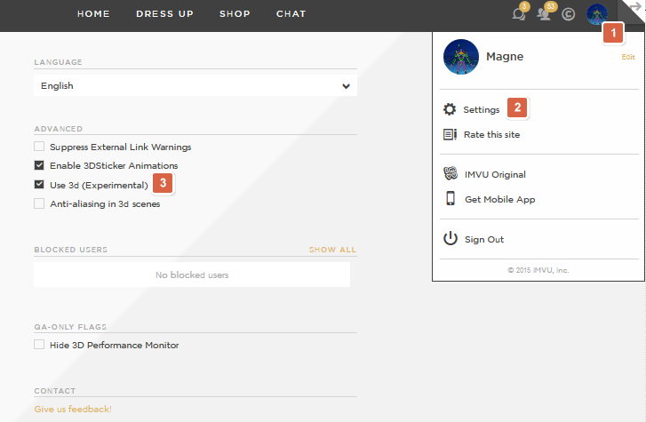
Task: Disable the Use 3d (Experimental) checkbox
Action: [39, 185]
